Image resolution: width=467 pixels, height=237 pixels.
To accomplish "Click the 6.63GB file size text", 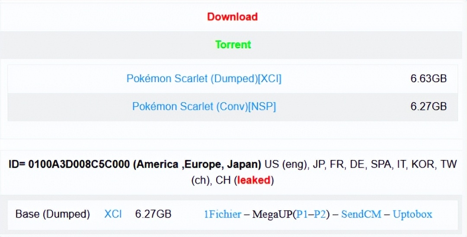I will coord(428,79).
